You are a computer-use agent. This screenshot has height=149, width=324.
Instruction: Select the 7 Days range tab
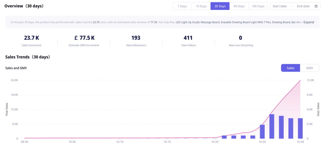[182, 6]
